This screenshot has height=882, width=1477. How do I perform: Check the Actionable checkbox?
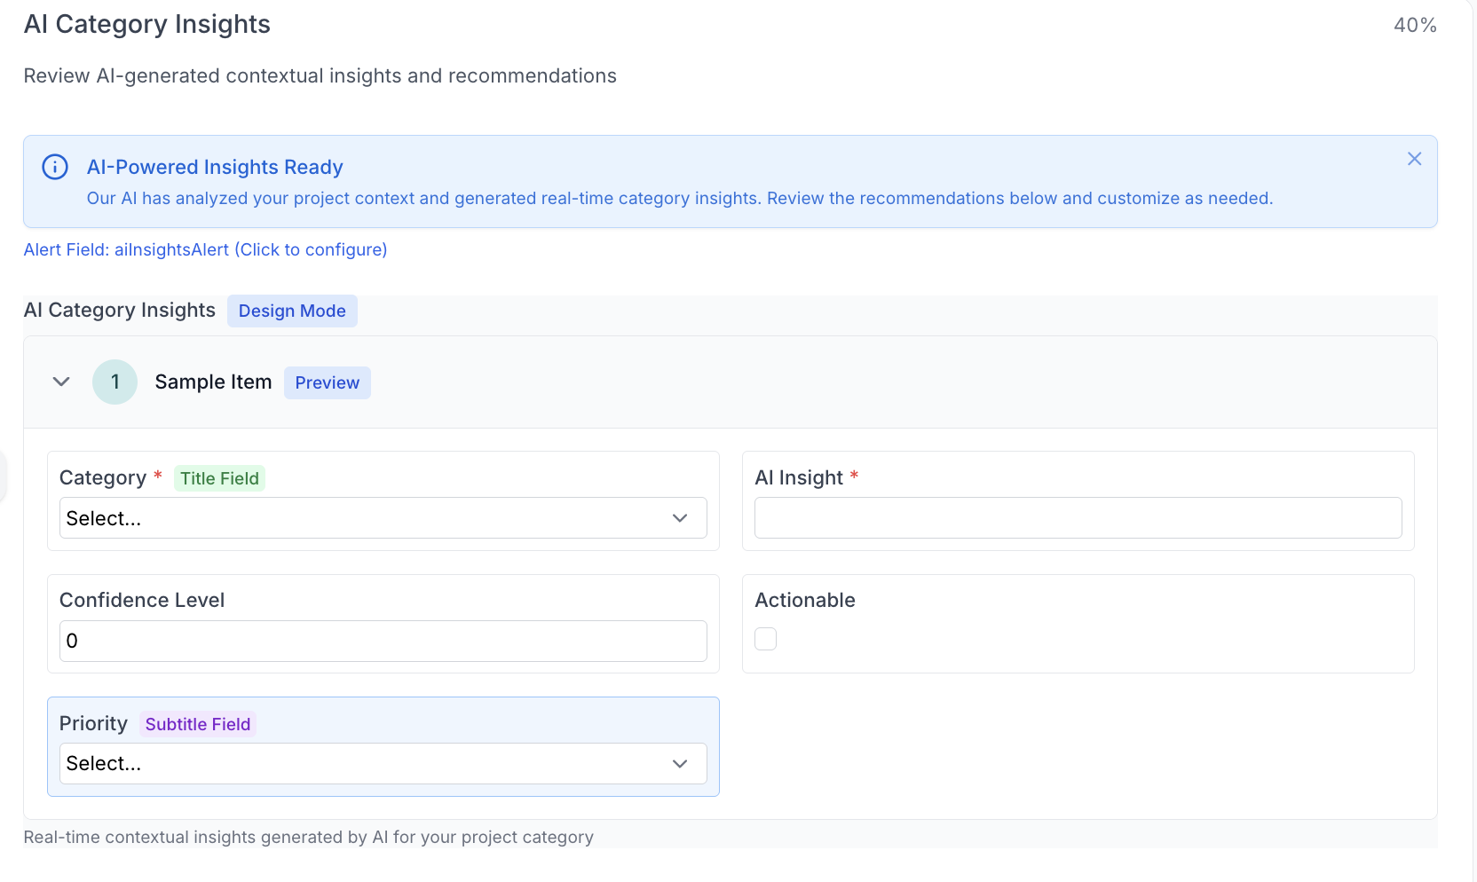765,639
